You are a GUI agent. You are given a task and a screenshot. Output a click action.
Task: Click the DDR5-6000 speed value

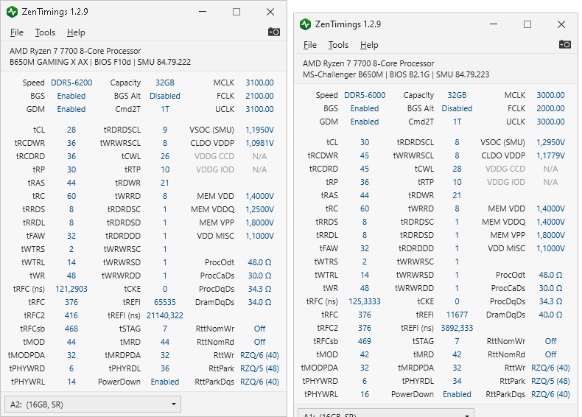click(365, 95)
